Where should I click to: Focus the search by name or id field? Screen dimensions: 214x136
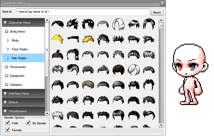coord(82,12)
